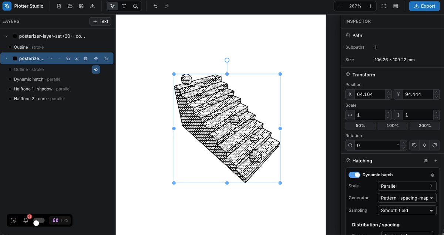Select the Dynamic hatch parallel layer
Viewport: 444px width, 235px height.
38,79
